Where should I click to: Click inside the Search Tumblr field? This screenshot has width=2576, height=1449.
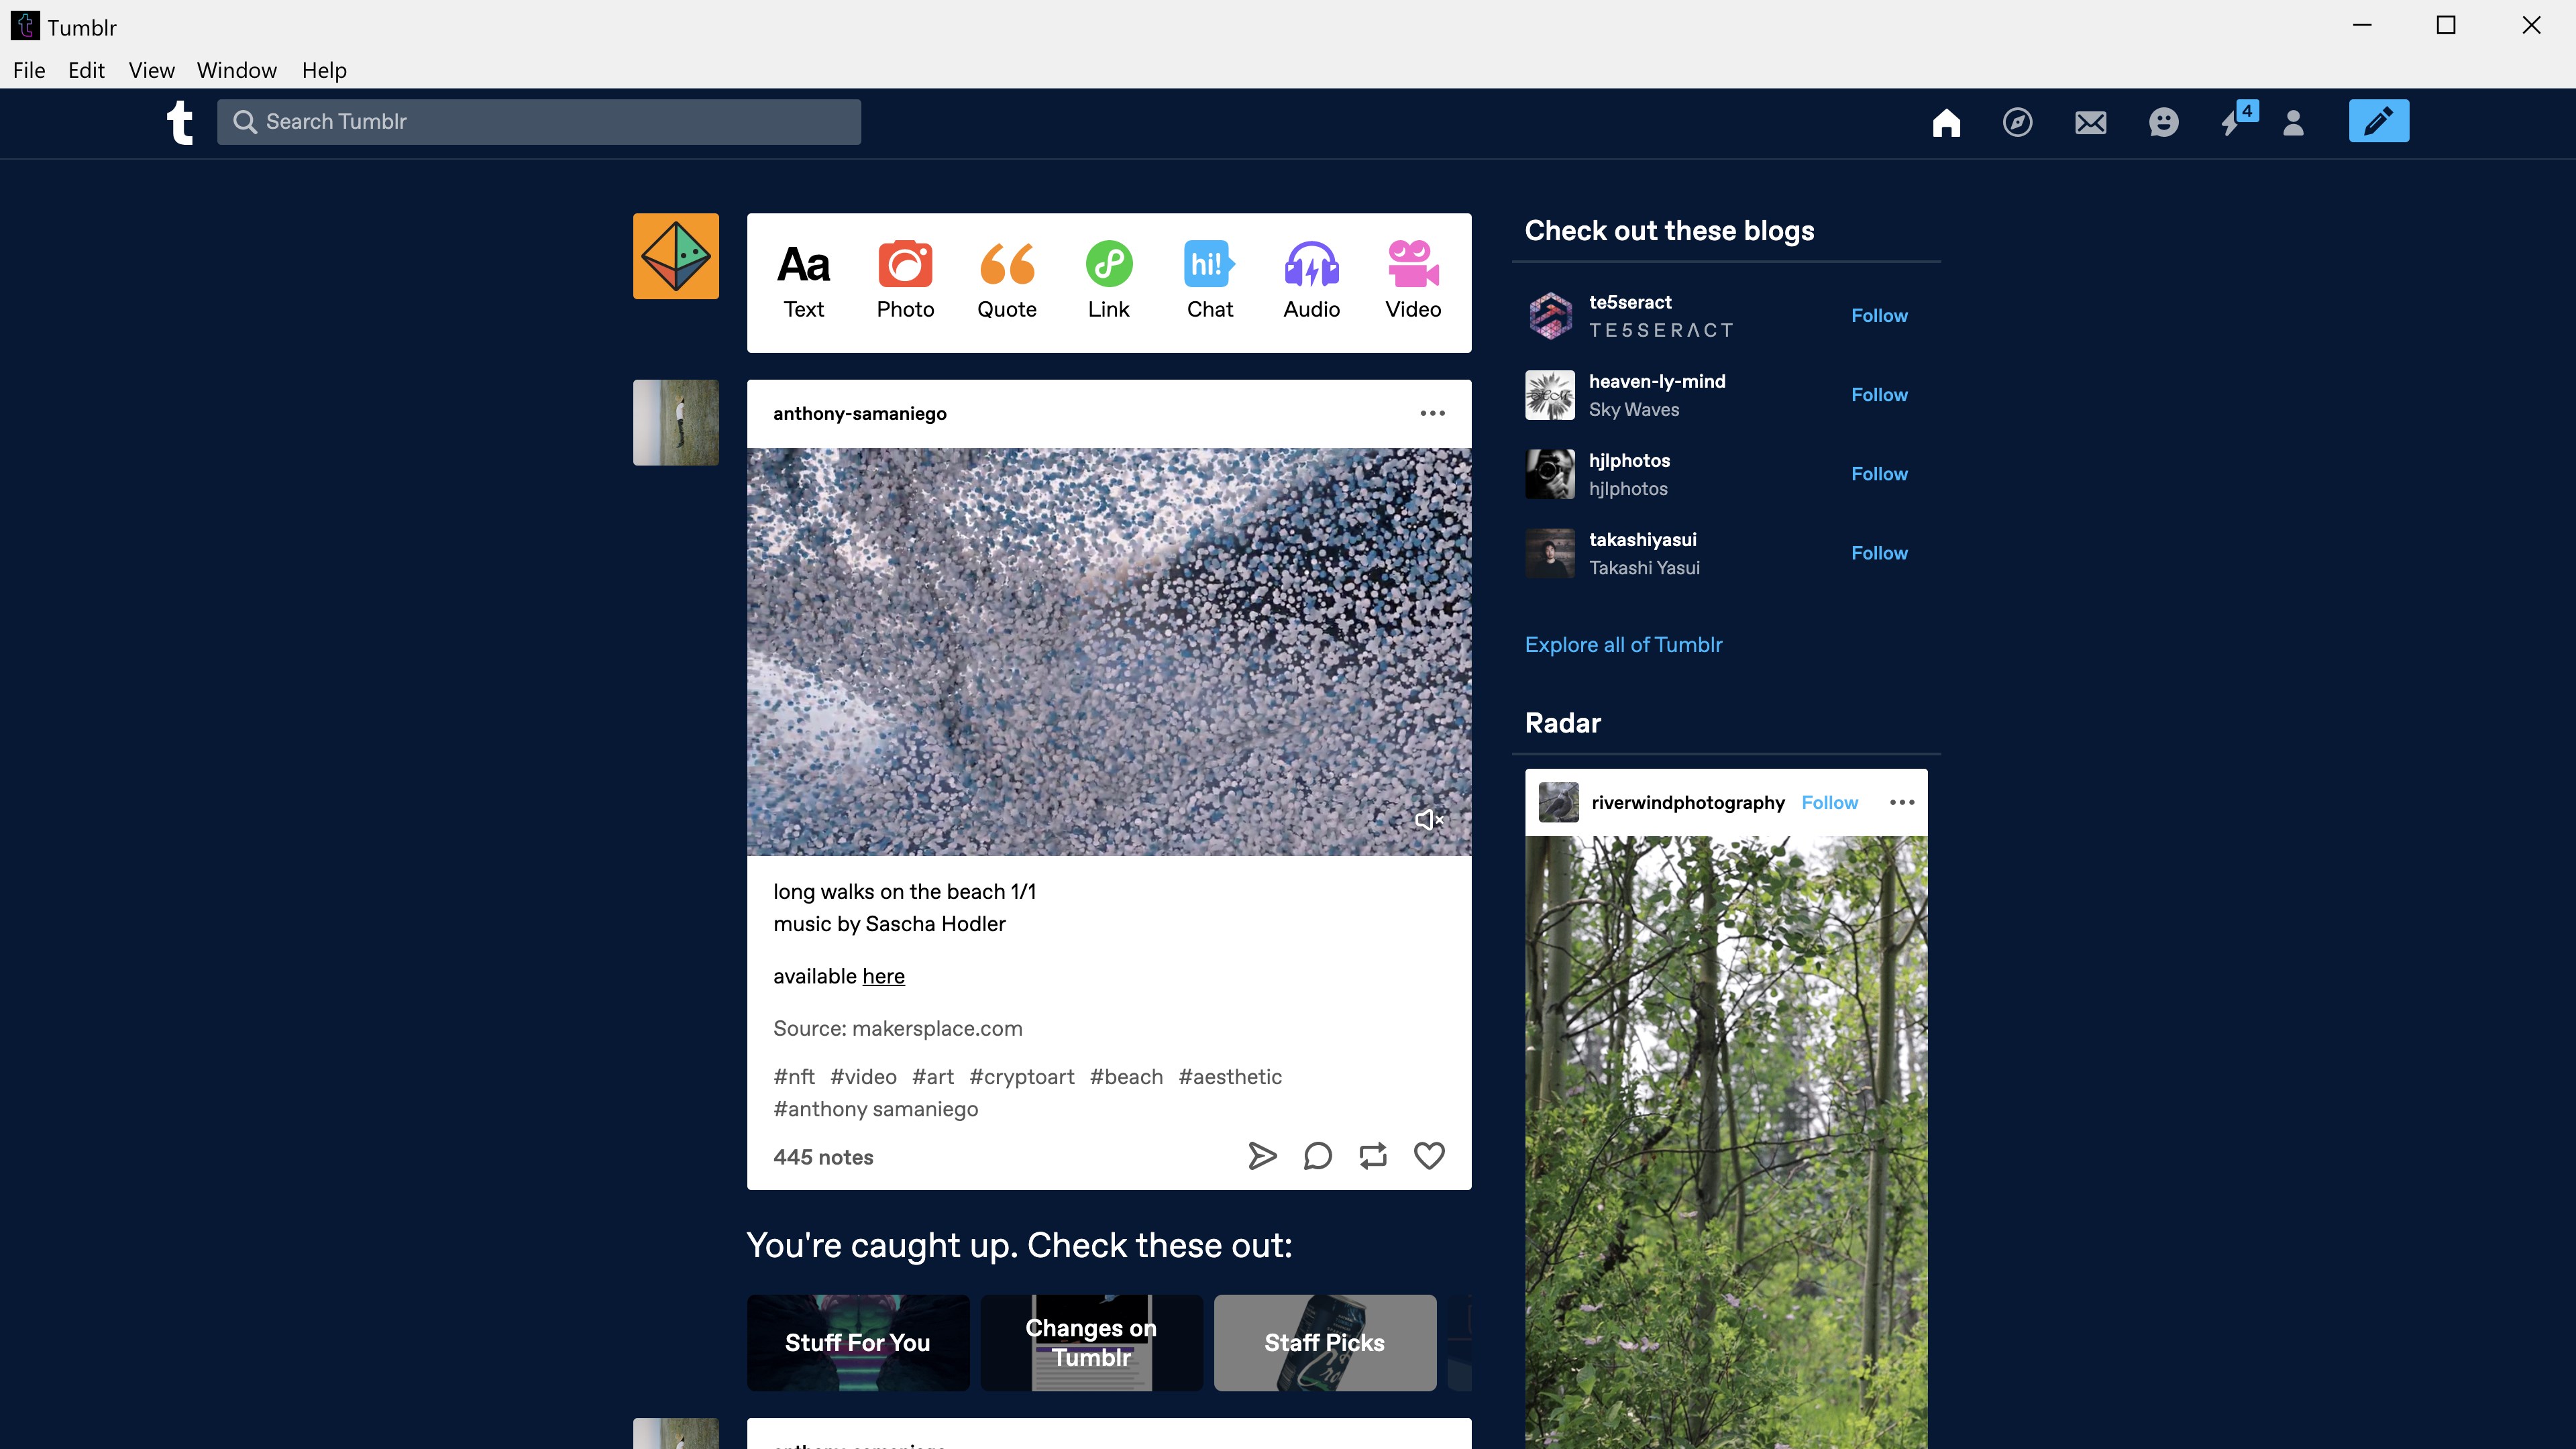(538, 121)
